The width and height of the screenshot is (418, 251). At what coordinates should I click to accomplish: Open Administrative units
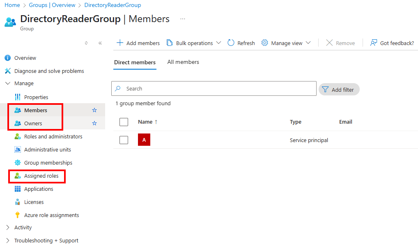pyautogui.click(x=47, y=150)
